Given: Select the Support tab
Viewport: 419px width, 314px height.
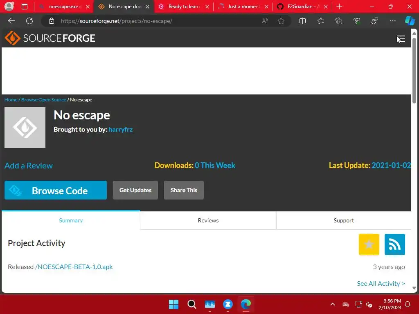Looking at the screenshot, I should (x=344, y=220).
